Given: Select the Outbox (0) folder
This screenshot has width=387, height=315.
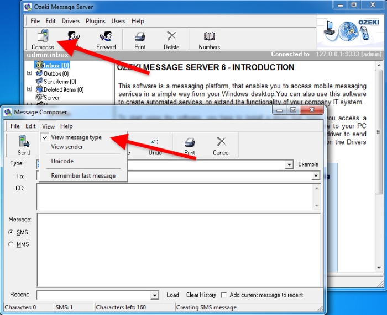Looking at the screenshot, I should (53, 73).
